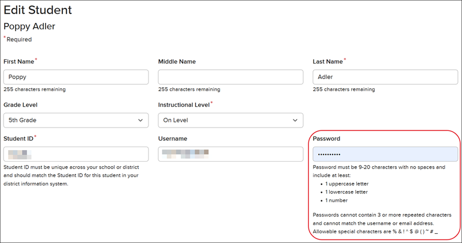Click the Last Name label
This screenshot has width=462, height=243.
click(x=328, y=61)
